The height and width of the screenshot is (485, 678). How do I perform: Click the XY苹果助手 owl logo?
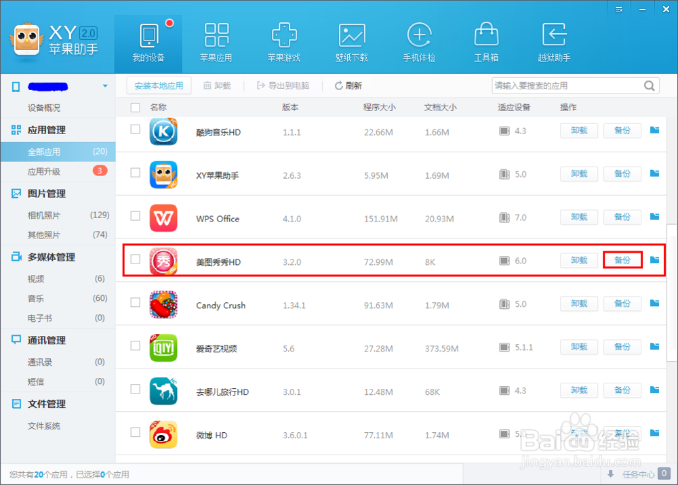click(x=27, y=39)
